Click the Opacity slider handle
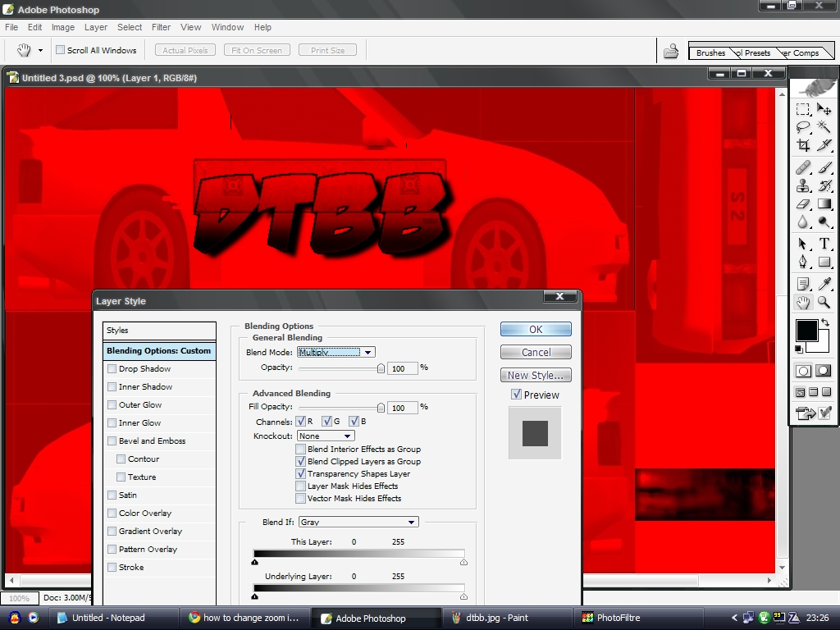 click(x=381, y=368)
